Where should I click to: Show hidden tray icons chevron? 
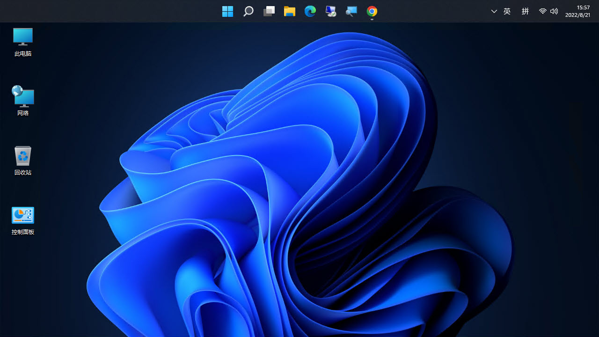[x=494, y=11]
